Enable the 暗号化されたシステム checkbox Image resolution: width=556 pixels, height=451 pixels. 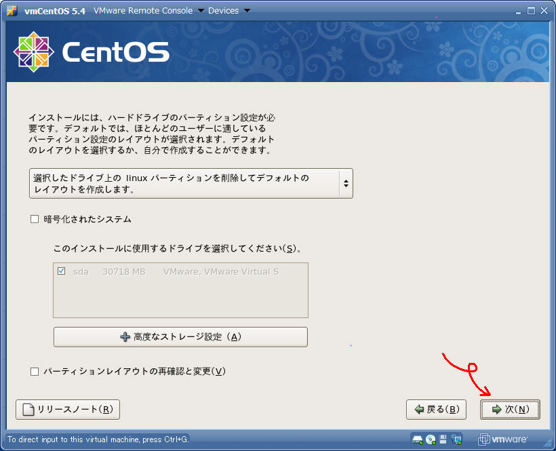35,219
